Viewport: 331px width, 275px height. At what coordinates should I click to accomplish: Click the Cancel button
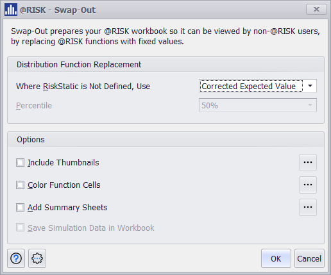[x=309, y=258]
